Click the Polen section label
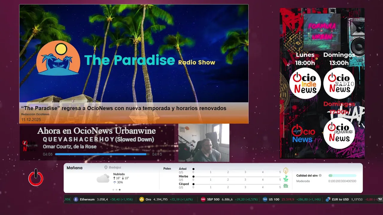The height and width of the screenshot is (215, 383). click(167, 169)
